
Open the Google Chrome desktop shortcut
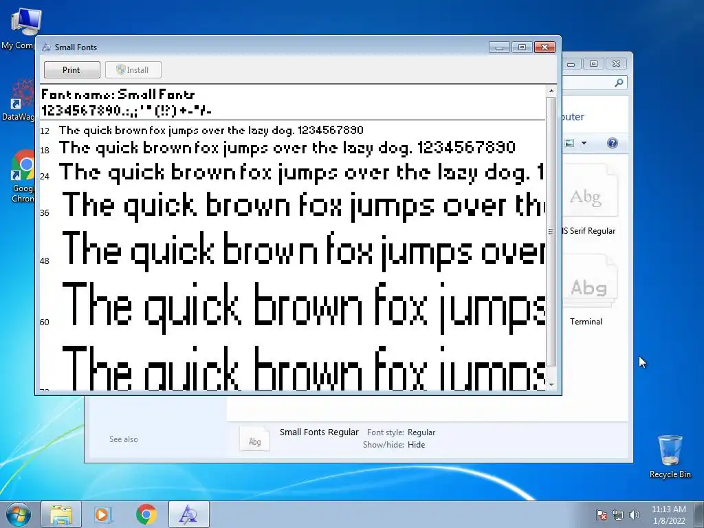click(23, 176)
